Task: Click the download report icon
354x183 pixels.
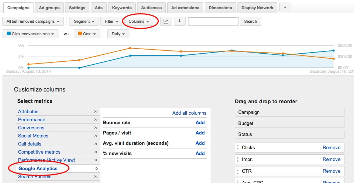Action: point(179,22)
